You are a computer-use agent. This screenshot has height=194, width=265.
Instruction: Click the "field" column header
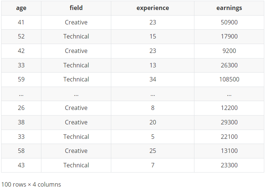(x=76, y=8)
